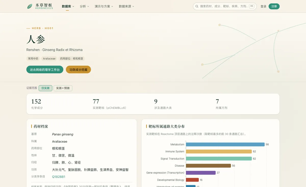306x187 pixels.
Task: Click the 152 化学成分 statistic
Action: [37, 104]
